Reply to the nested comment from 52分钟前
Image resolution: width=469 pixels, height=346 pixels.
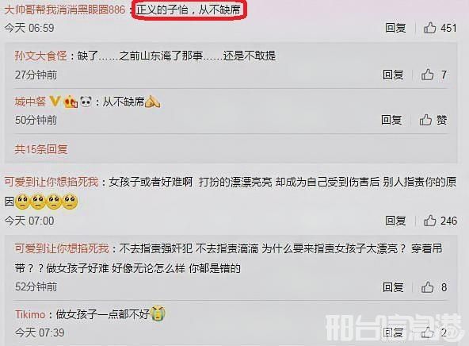coord(393,287)
